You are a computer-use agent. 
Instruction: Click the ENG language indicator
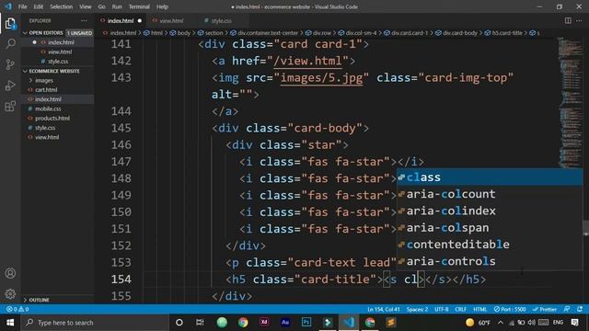click(559, 323)
